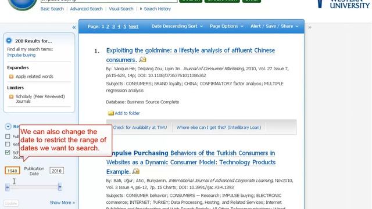This screenshot has width=372, height=209.
Task: Click the Database: Business Source Complete text
Action: click(142, 102)
